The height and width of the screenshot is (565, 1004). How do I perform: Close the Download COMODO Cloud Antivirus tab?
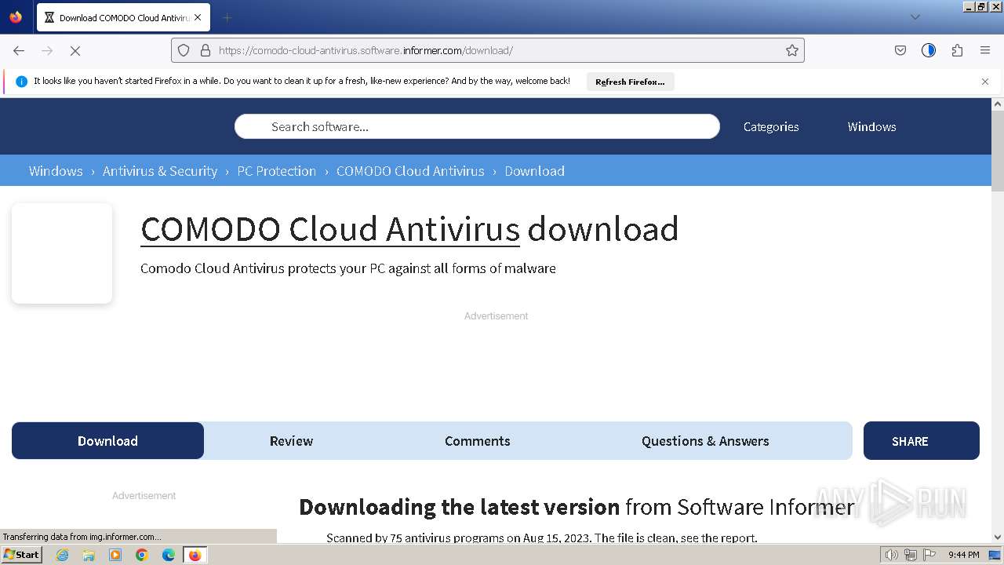(x=198, y=17)
